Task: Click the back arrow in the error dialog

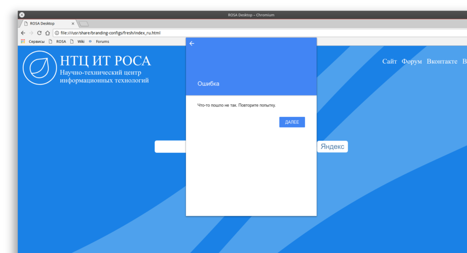Action: click(192, 44)
